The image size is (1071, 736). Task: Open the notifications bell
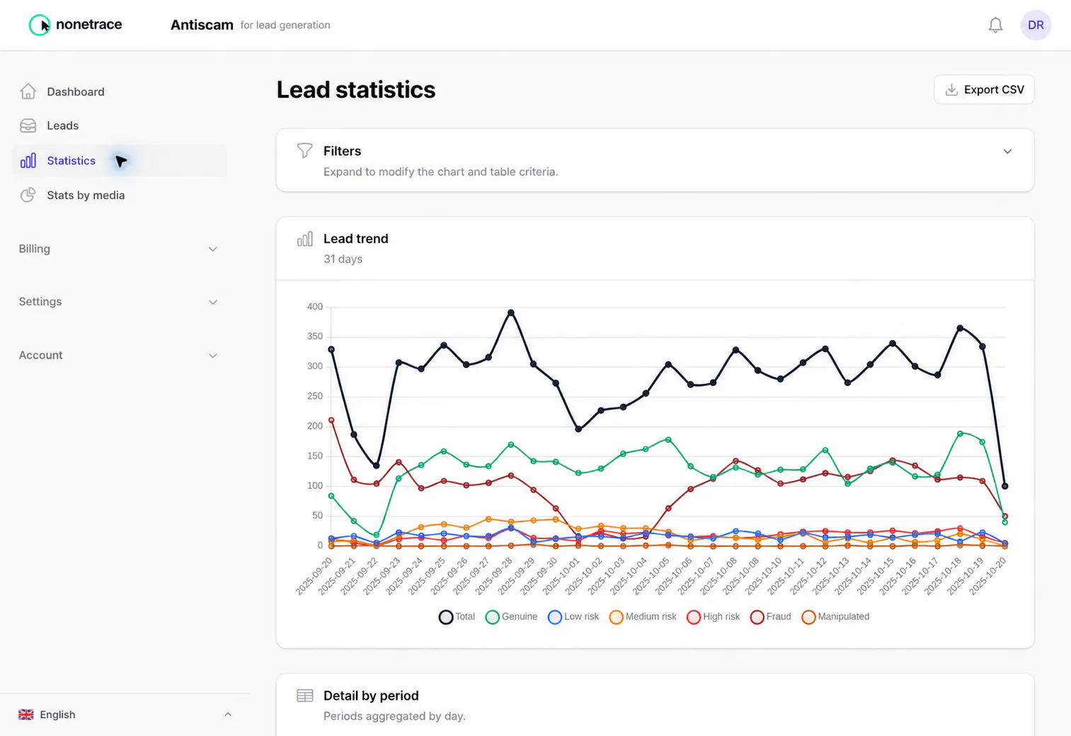coord(995,25)
